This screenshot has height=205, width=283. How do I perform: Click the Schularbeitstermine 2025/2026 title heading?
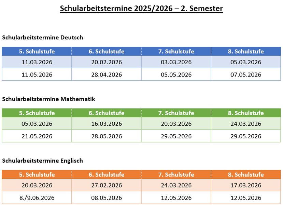[141, 9]
